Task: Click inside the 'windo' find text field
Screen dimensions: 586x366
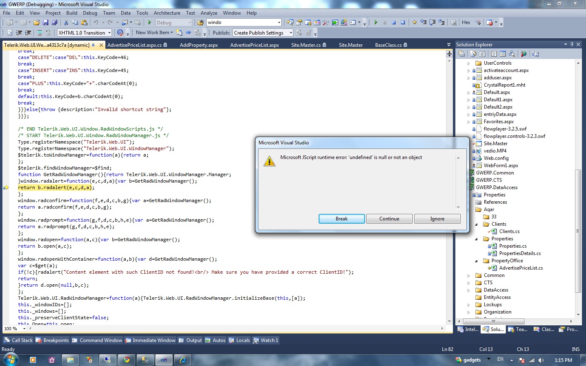Action: click(x=241, y=22)
